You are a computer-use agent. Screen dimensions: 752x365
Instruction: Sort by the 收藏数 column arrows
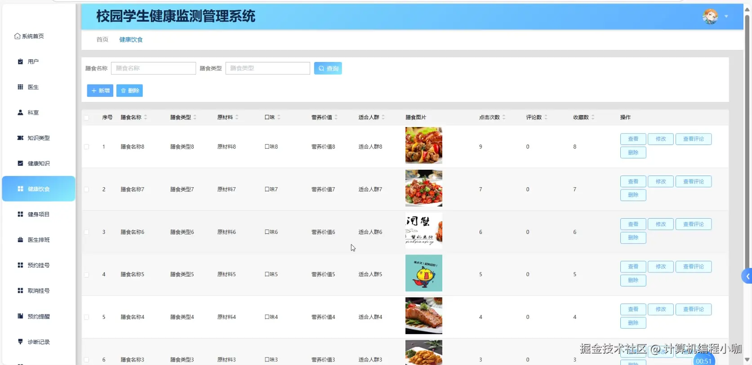pos(593,117)
